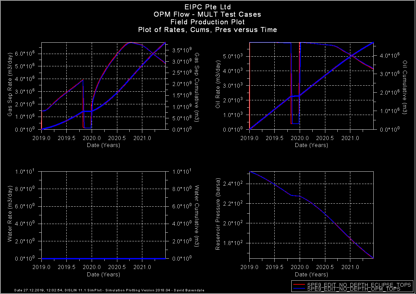Click the OPM Flow - MULT Test Cases subtitle
The height and width of the screenshot is (294, 416).
[x=207, y=14]
